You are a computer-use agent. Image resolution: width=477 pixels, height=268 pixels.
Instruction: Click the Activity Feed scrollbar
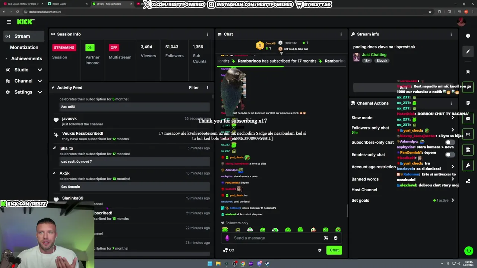[213, 96]
